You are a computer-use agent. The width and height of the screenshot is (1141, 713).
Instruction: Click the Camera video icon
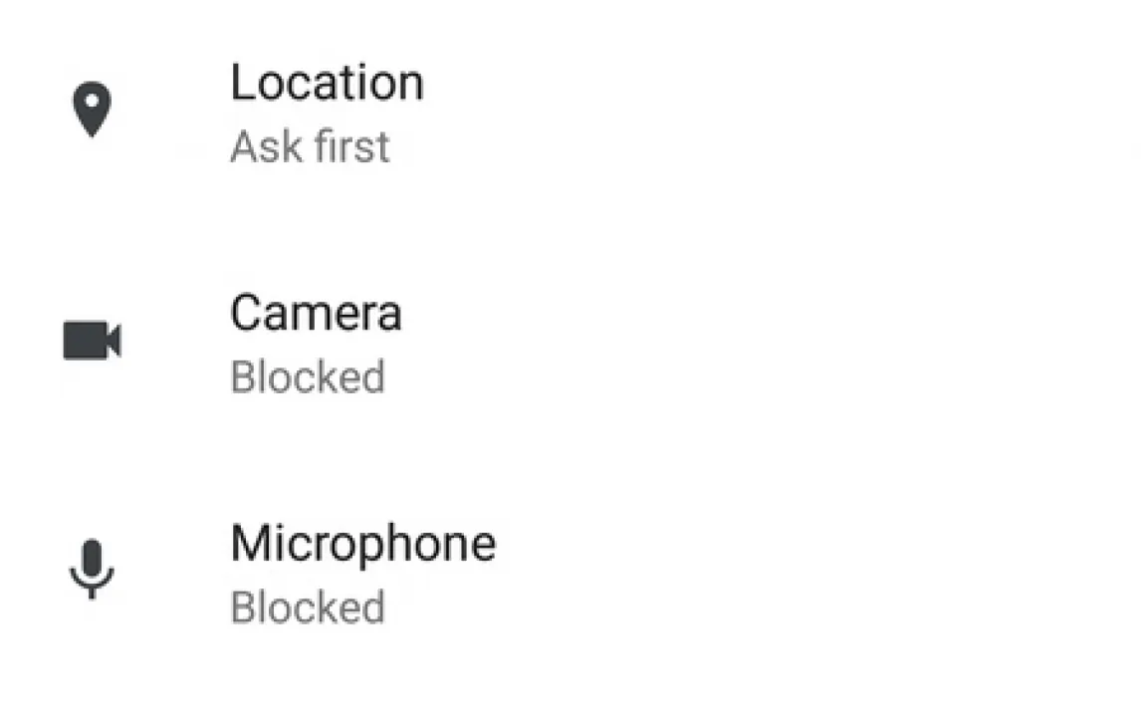pyautogui.click(x=92, y=341)
